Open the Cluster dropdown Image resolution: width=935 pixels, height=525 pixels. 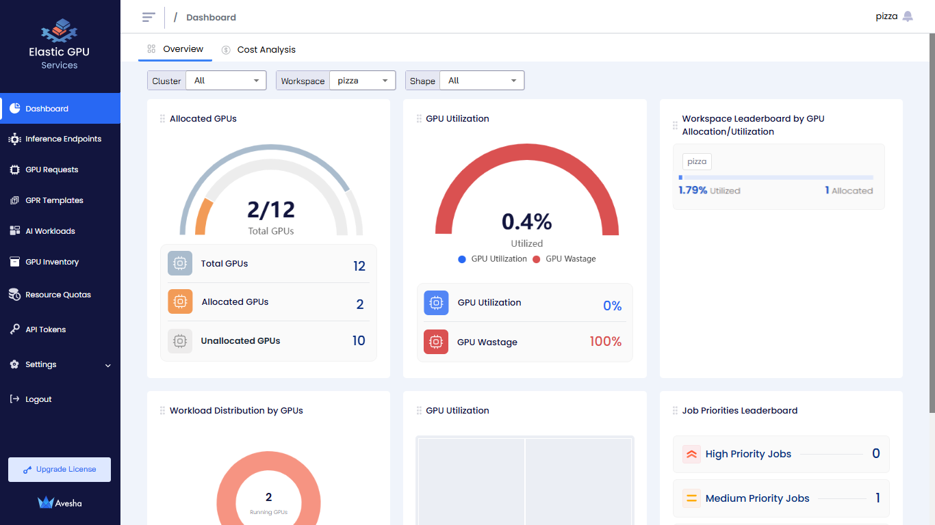click(226, 81)
